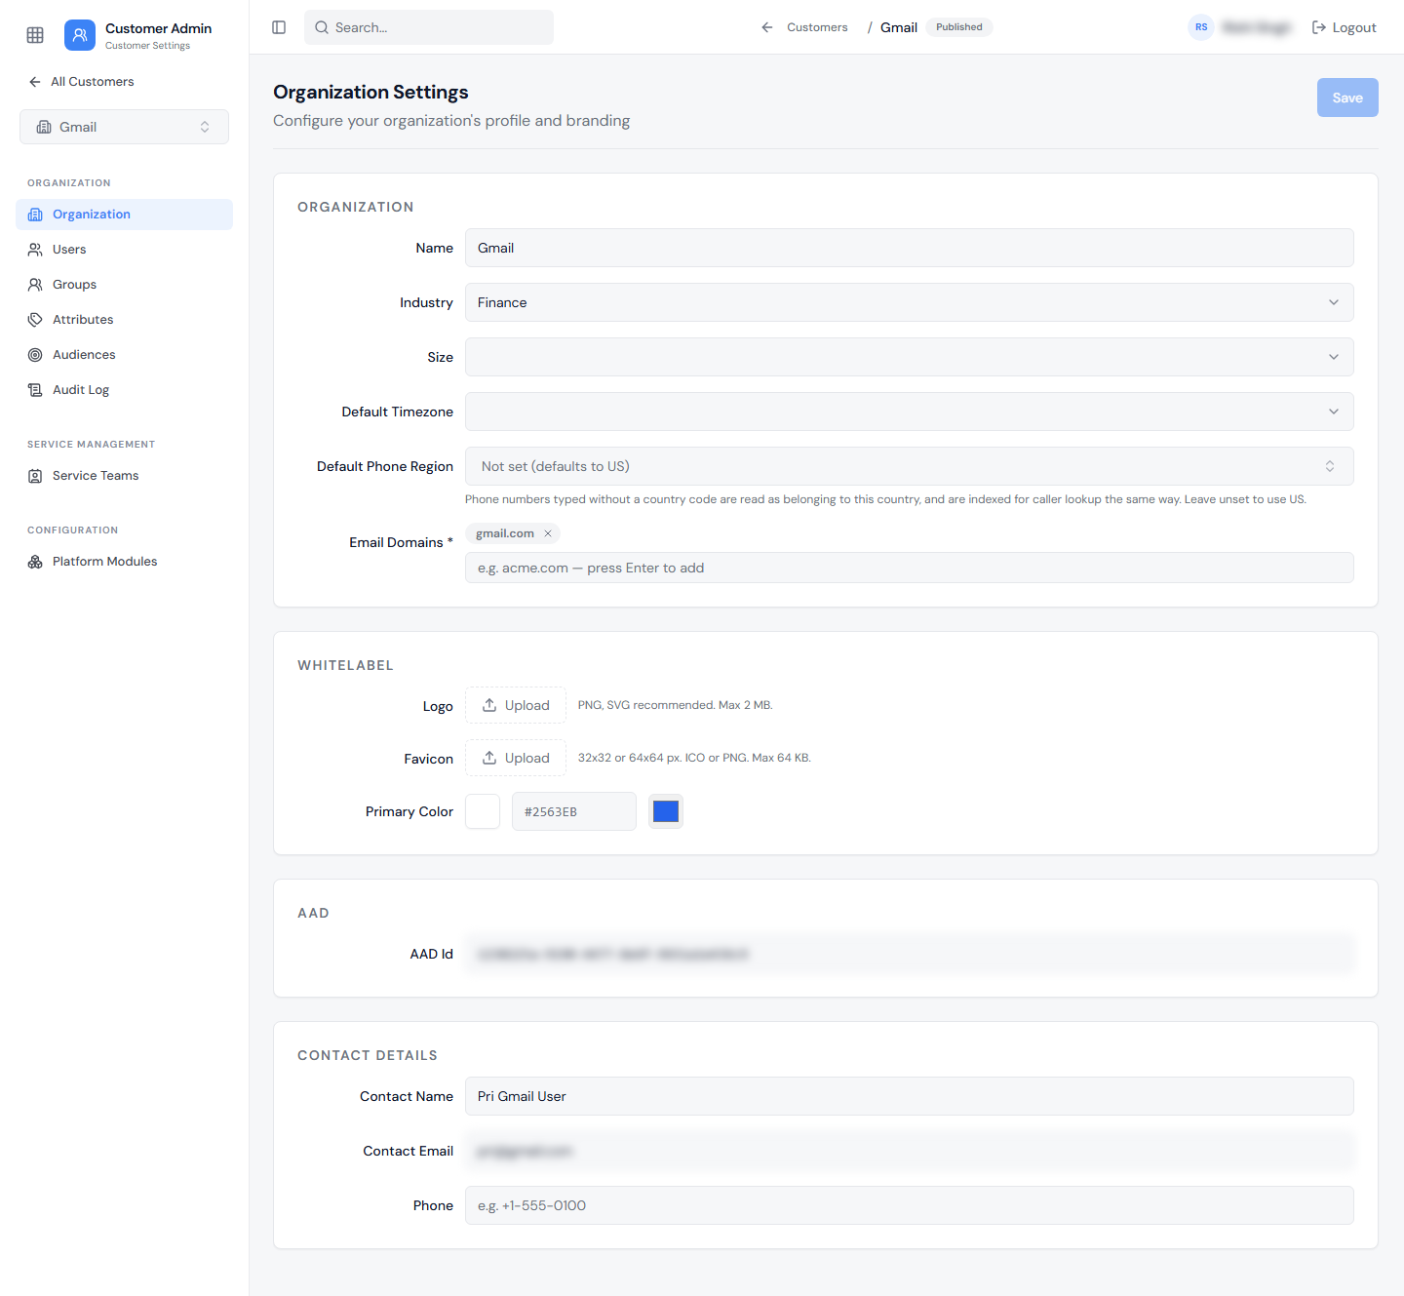Open the Default Timezone dropdown

[x=910, y=412]
